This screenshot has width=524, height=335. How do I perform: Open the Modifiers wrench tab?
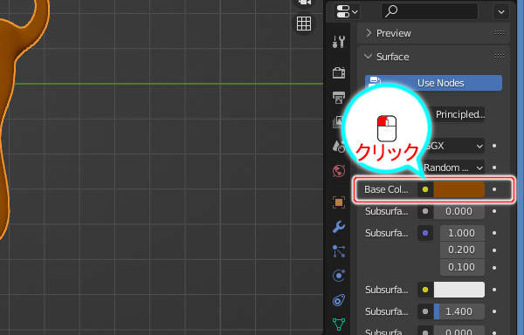point(339,227)
